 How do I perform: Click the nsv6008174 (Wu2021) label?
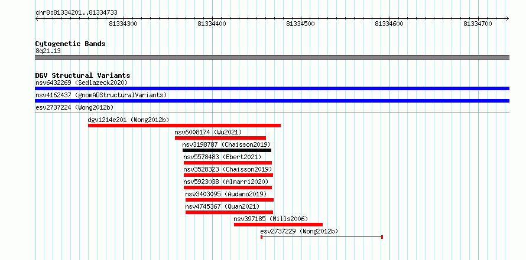click(x=208, y=132)
